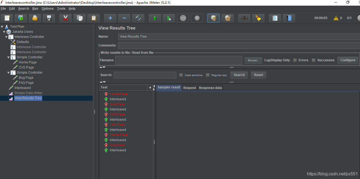This screenshot has height=179, width=360.
Task: Open the Search menu
Action: [x=23, y=9]
